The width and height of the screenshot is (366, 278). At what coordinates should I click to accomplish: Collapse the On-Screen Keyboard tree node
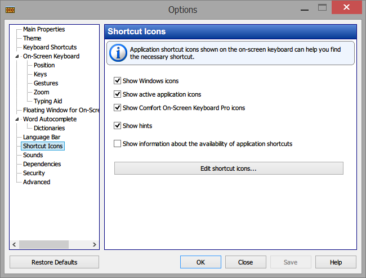click(17, 56)
